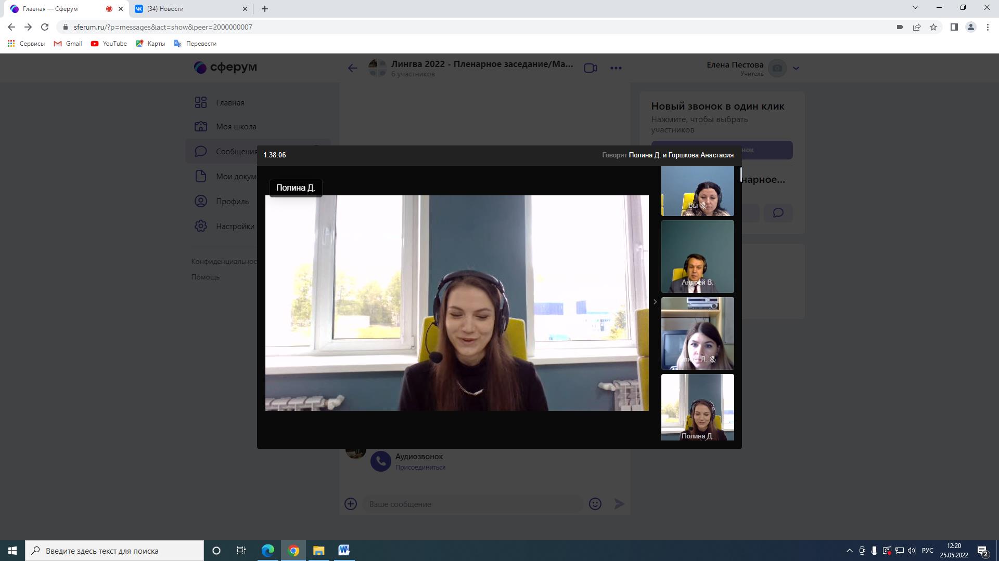The image size is (999, 561).
Task: Click the Gmail bookmark
Action: [68, 44]
